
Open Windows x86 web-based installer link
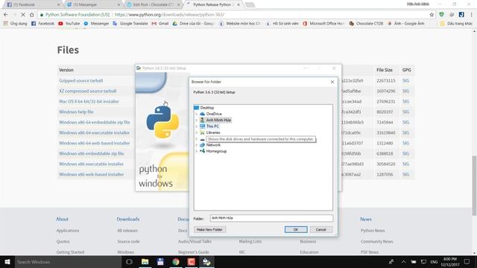[91, 174]
